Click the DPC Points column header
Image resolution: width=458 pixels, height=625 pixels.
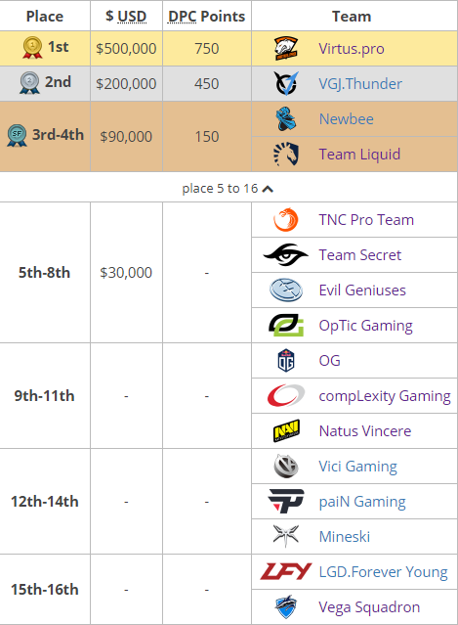pos(206,17)
